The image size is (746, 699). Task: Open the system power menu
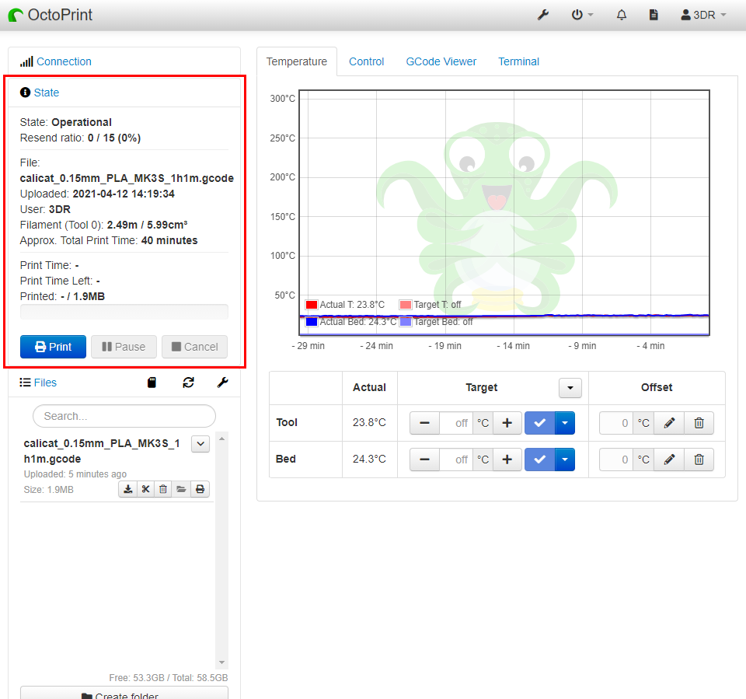pyautogui.click(x=582, y=15)
